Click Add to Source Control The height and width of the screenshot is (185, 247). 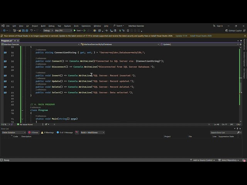coord(202,160)
